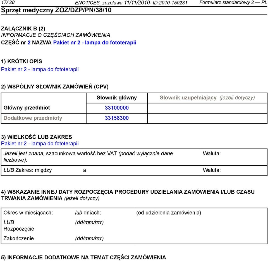
Task: Click heading '3) WIELKOŚĆ LUB ZAKRES'
Action: click(x=37, y=137)
